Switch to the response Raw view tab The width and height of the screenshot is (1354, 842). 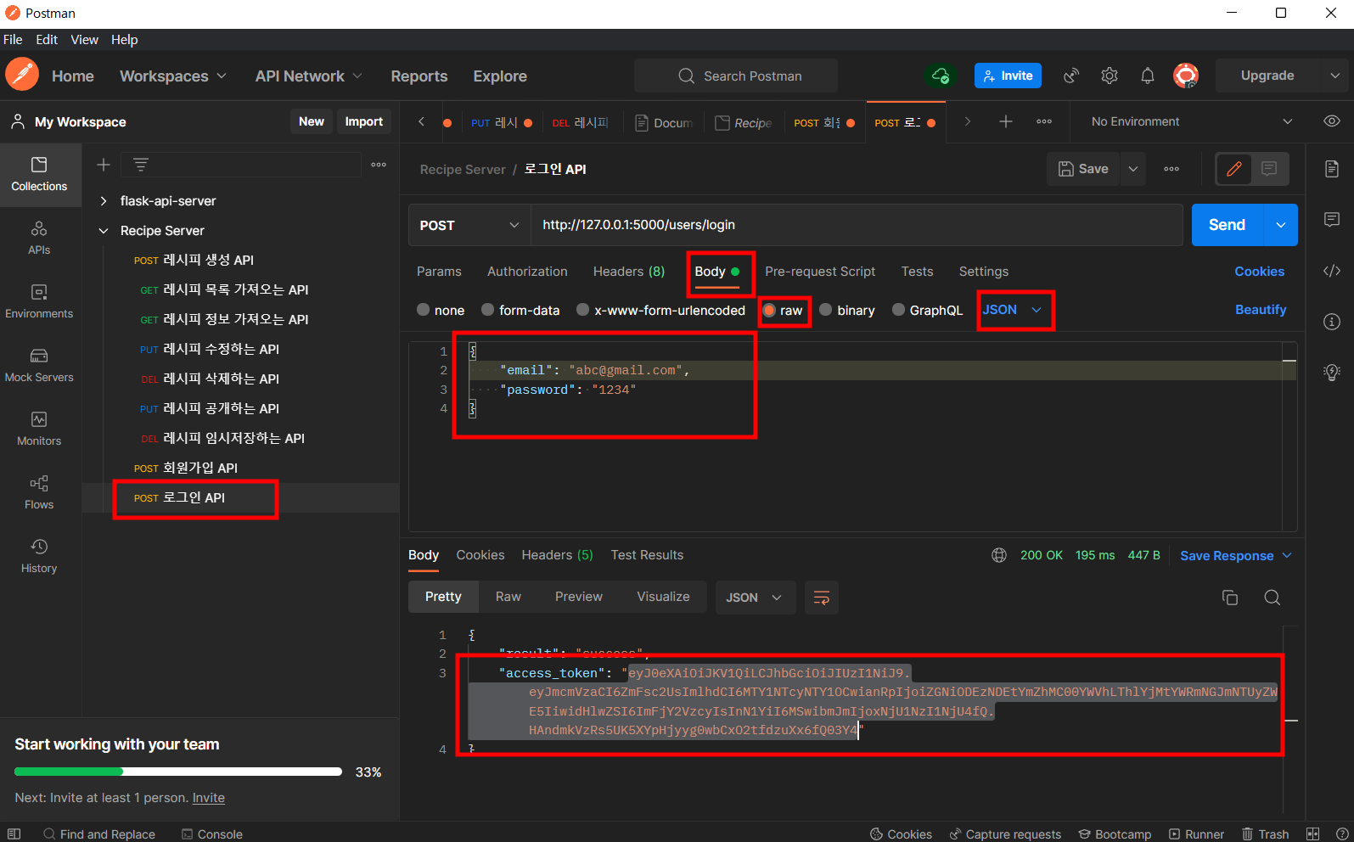508,597
